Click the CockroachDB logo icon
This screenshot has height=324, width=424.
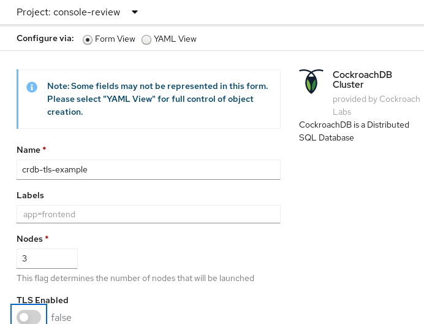click(312, 82)
